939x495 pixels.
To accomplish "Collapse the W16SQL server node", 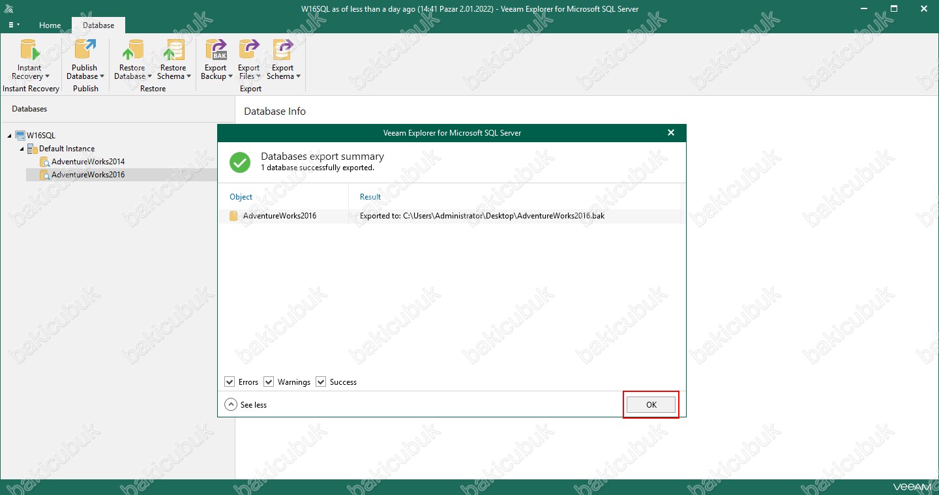I will coord(10,136).
